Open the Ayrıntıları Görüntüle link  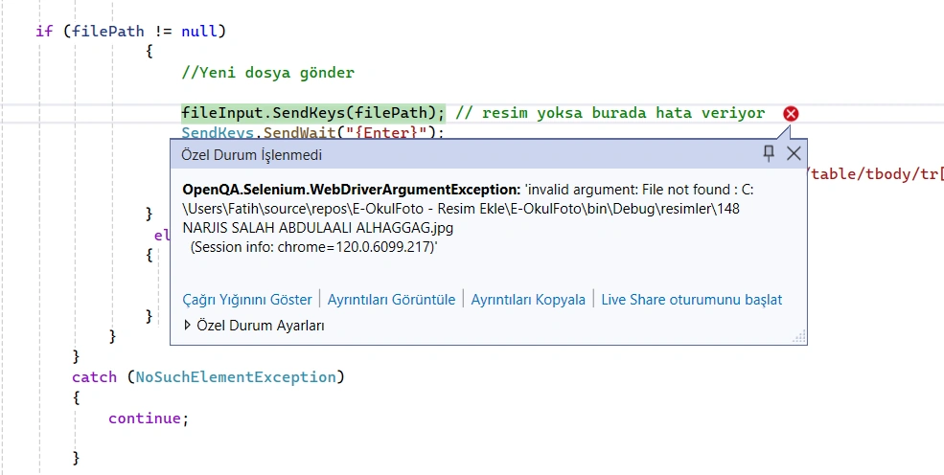pos(391,300)
